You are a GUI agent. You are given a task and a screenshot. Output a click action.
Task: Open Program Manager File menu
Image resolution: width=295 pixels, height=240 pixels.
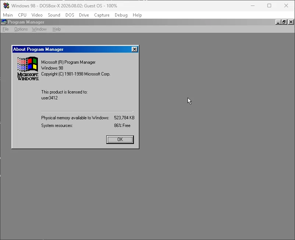point(6,29)
